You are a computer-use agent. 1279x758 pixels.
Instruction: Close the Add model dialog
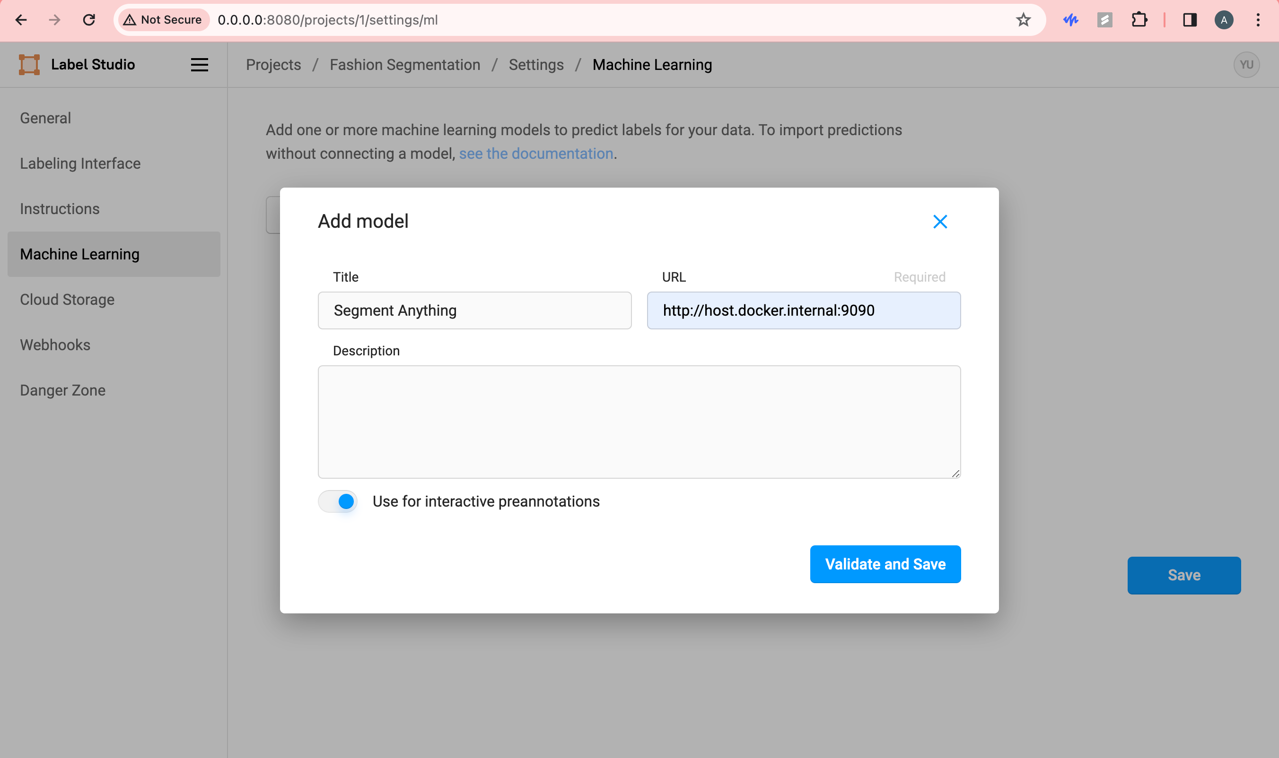[939, 222]
